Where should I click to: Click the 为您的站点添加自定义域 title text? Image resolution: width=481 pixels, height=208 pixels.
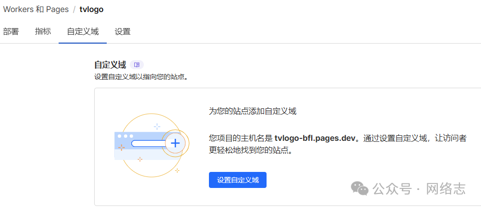coord(253,111)
